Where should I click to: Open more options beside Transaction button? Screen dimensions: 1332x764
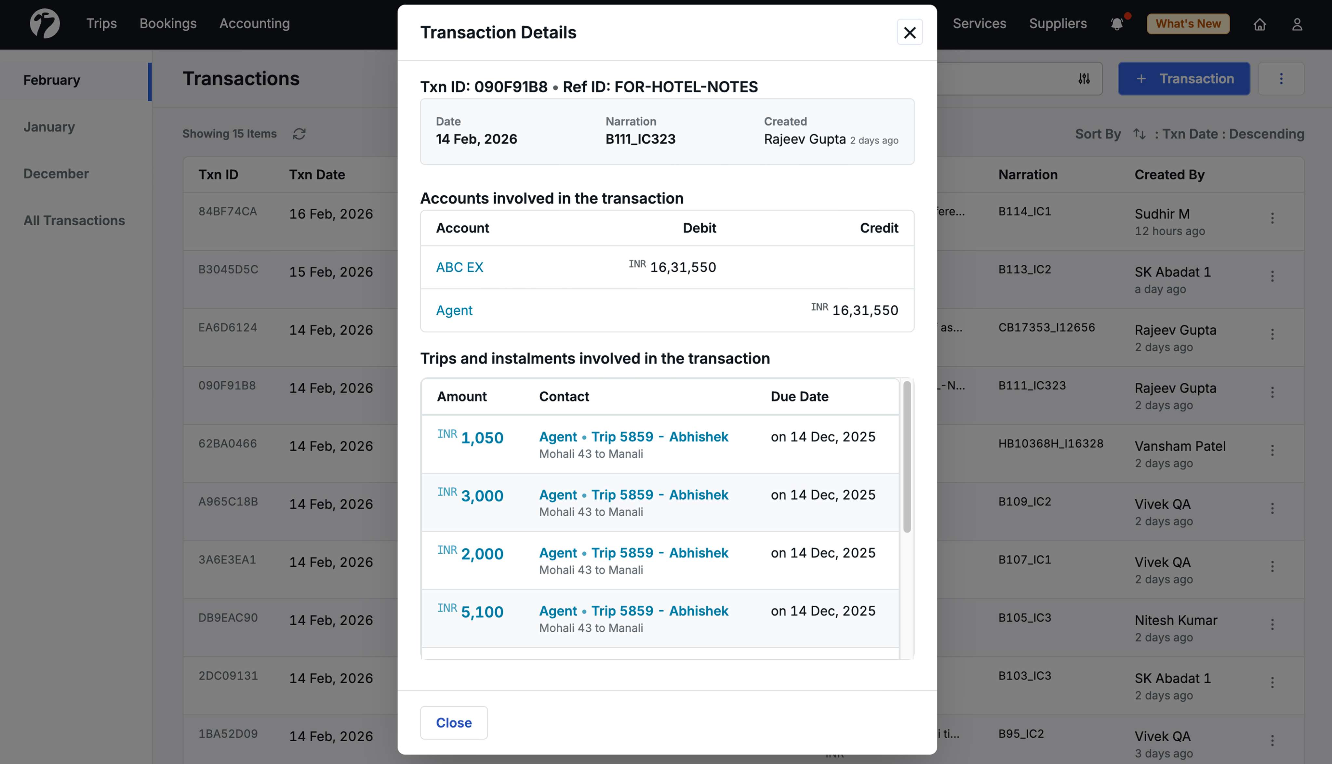tap(1281, 79)
